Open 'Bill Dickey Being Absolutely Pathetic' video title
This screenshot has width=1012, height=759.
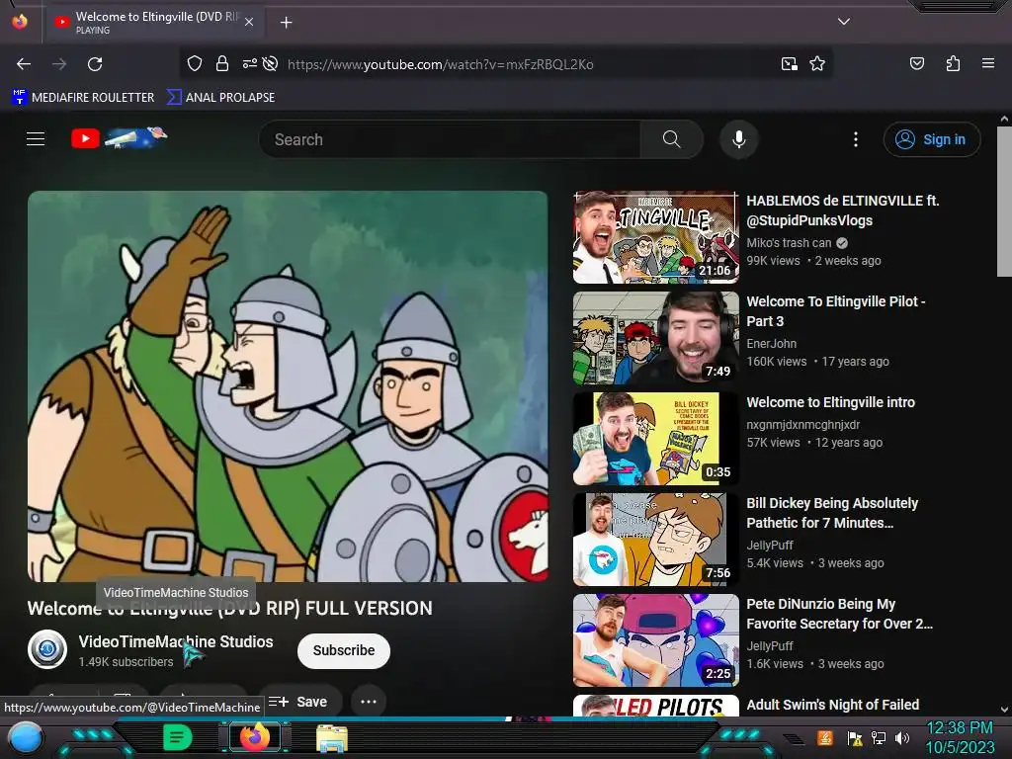coord(832,513)
